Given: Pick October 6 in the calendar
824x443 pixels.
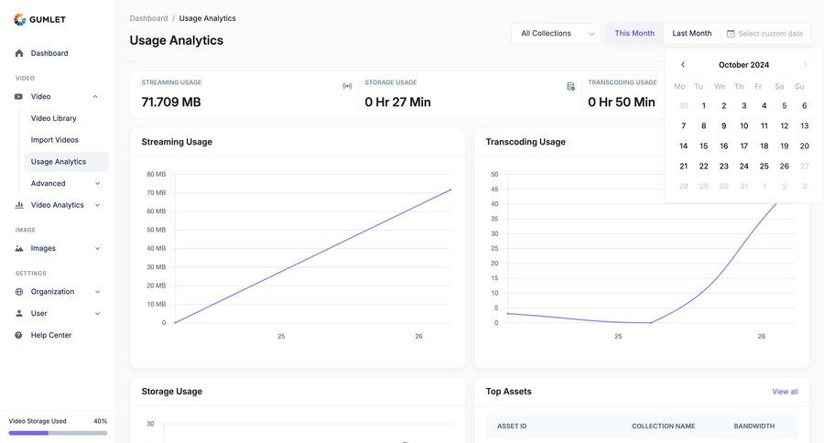Looking at the screenshot, I should 805,105.
